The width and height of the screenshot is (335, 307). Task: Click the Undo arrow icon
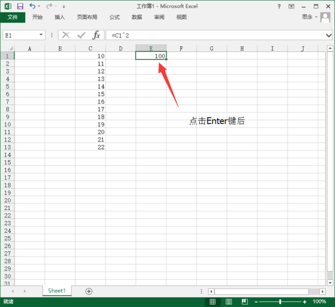[32, 6]
